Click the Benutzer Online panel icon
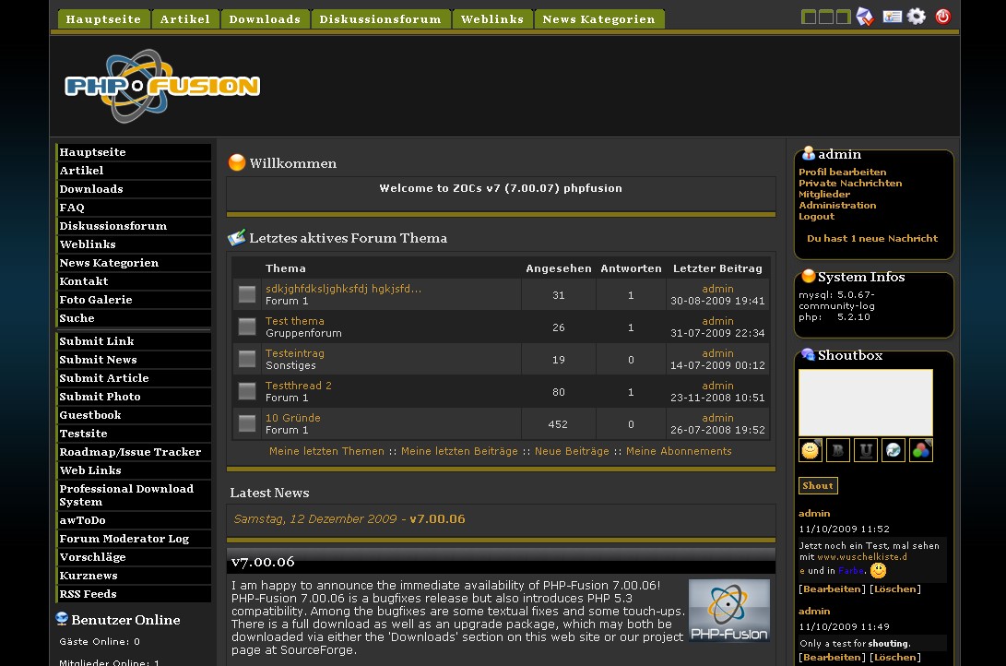The width and height of the screenshot is (1006, 666). [62, 619]
